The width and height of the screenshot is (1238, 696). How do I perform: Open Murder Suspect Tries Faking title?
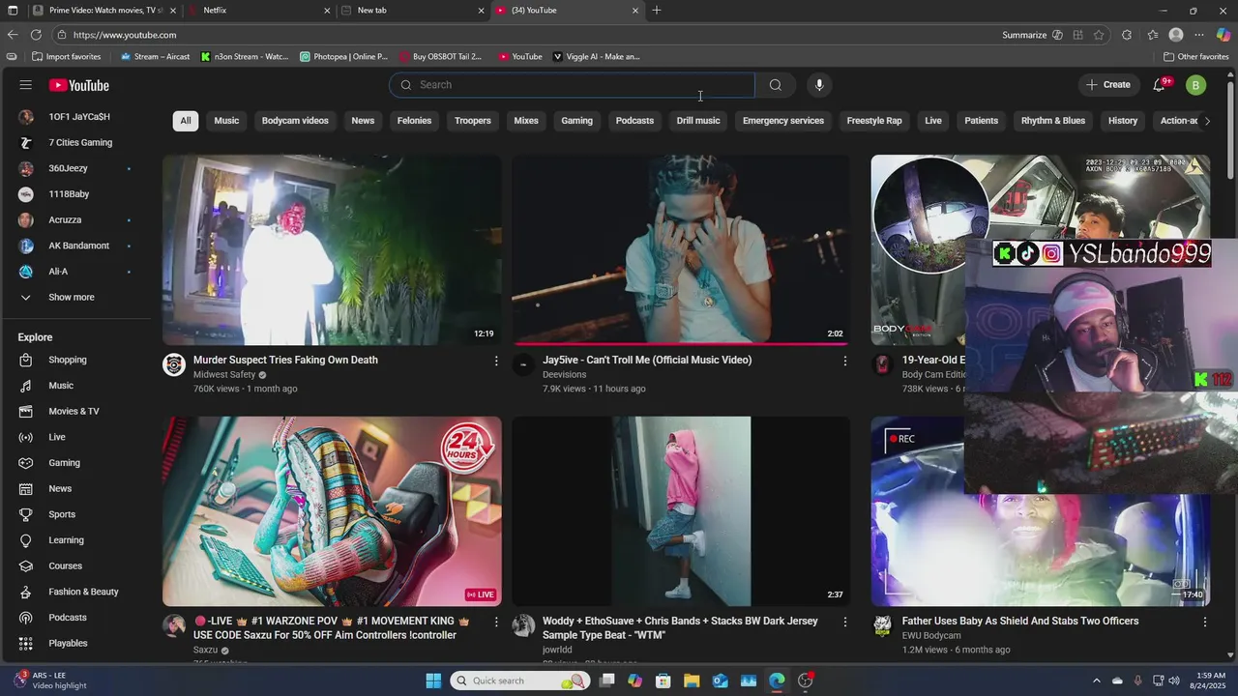(x=285, y=360)
